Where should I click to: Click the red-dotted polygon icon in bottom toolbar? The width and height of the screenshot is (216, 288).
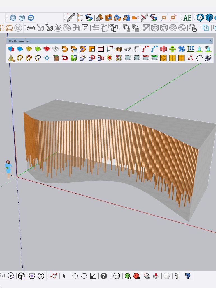[54, 276]
